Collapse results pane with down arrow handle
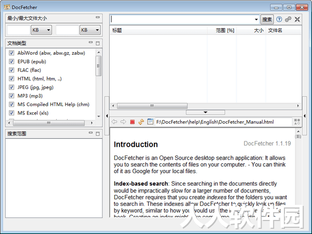The height and width of the screenshot is (234, 312). pos(205,112)
